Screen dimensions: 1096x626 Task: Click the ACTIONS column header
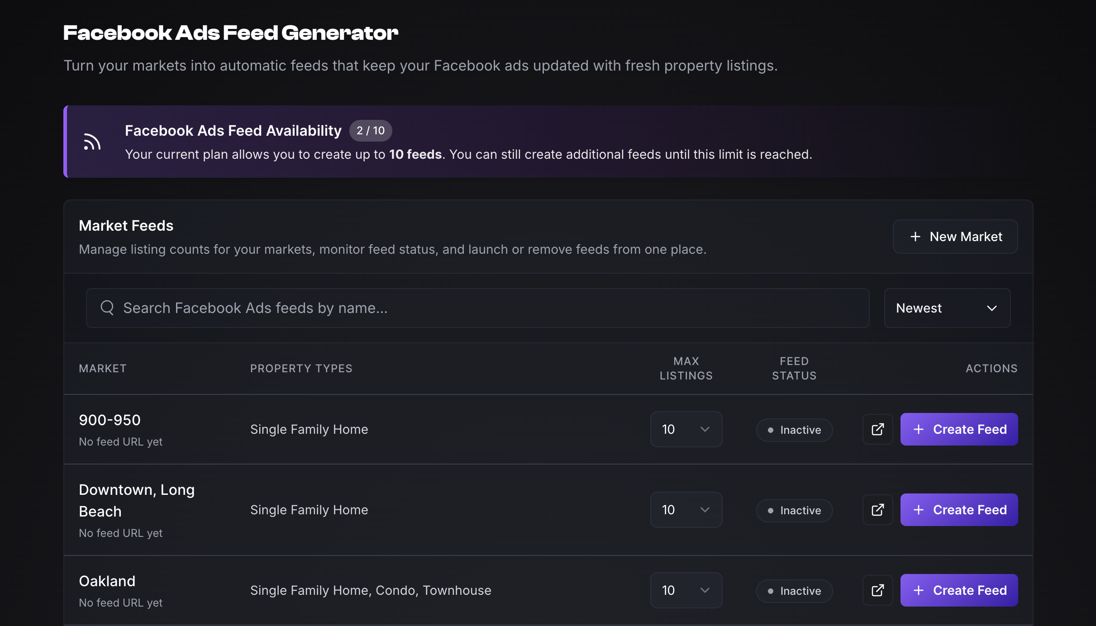point(991,369)
